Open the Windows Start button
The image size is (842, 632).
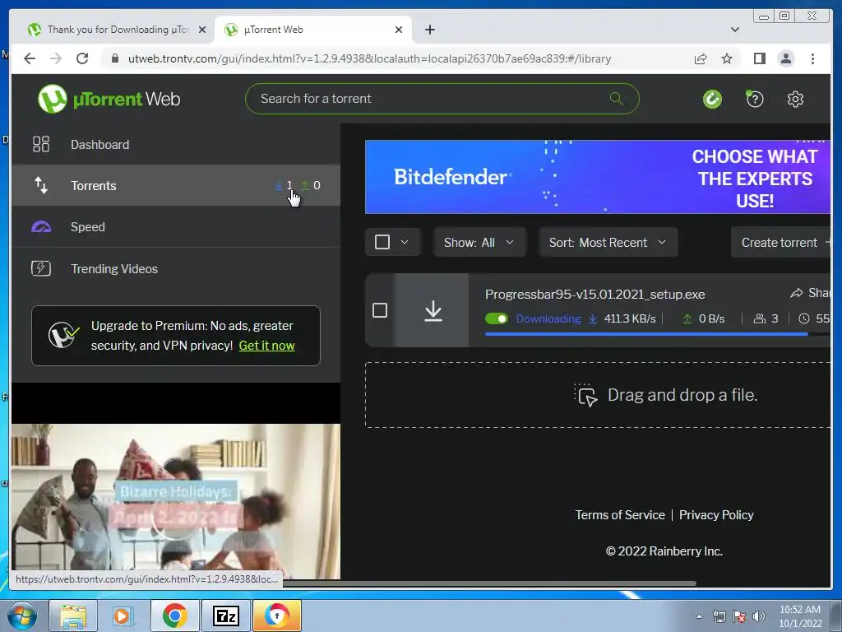tap(22, 616)
